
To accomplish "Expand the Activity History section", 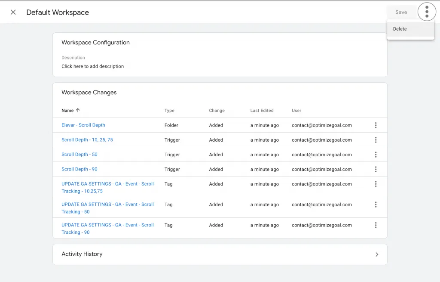I will click(220, 254).
